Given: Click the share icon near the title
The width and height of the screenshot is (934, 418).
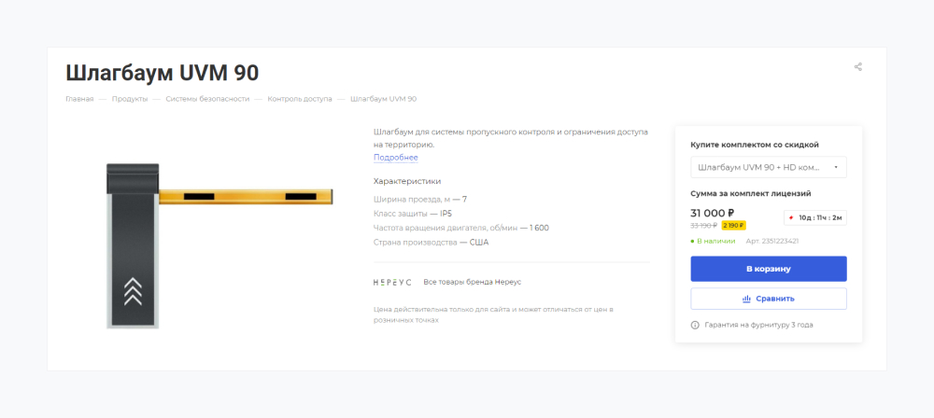Looking at the screenshot, I should pyautogui.click(x=857, y=66).
